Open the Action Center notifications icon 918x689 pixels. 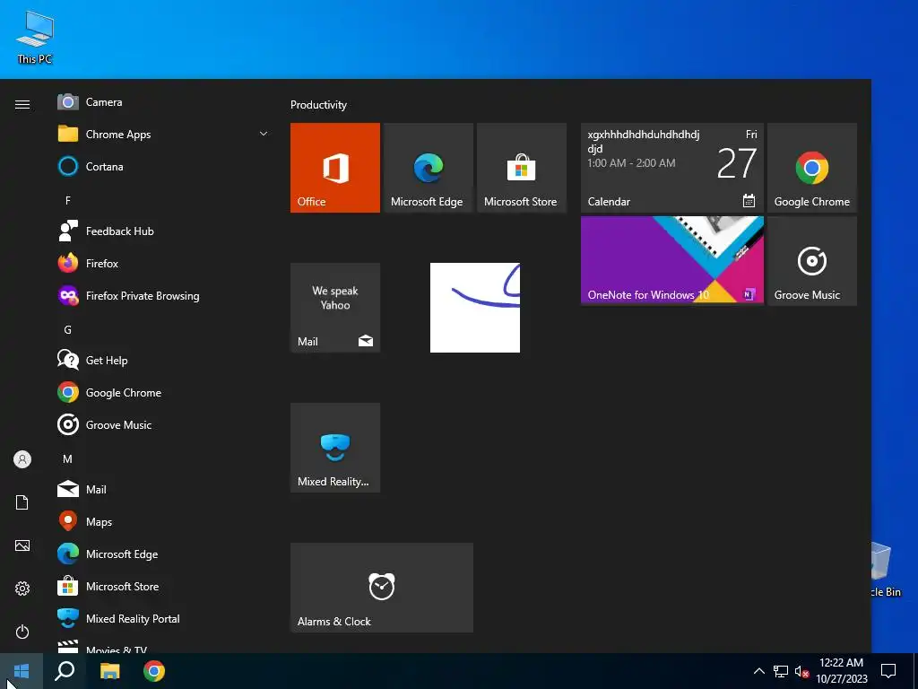pos(888,671)
